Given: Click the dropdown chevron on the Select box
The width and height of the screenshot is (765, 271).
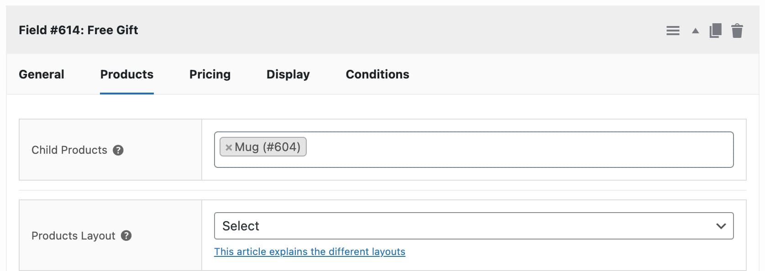Looking at the screenshot, I should 721,225.
